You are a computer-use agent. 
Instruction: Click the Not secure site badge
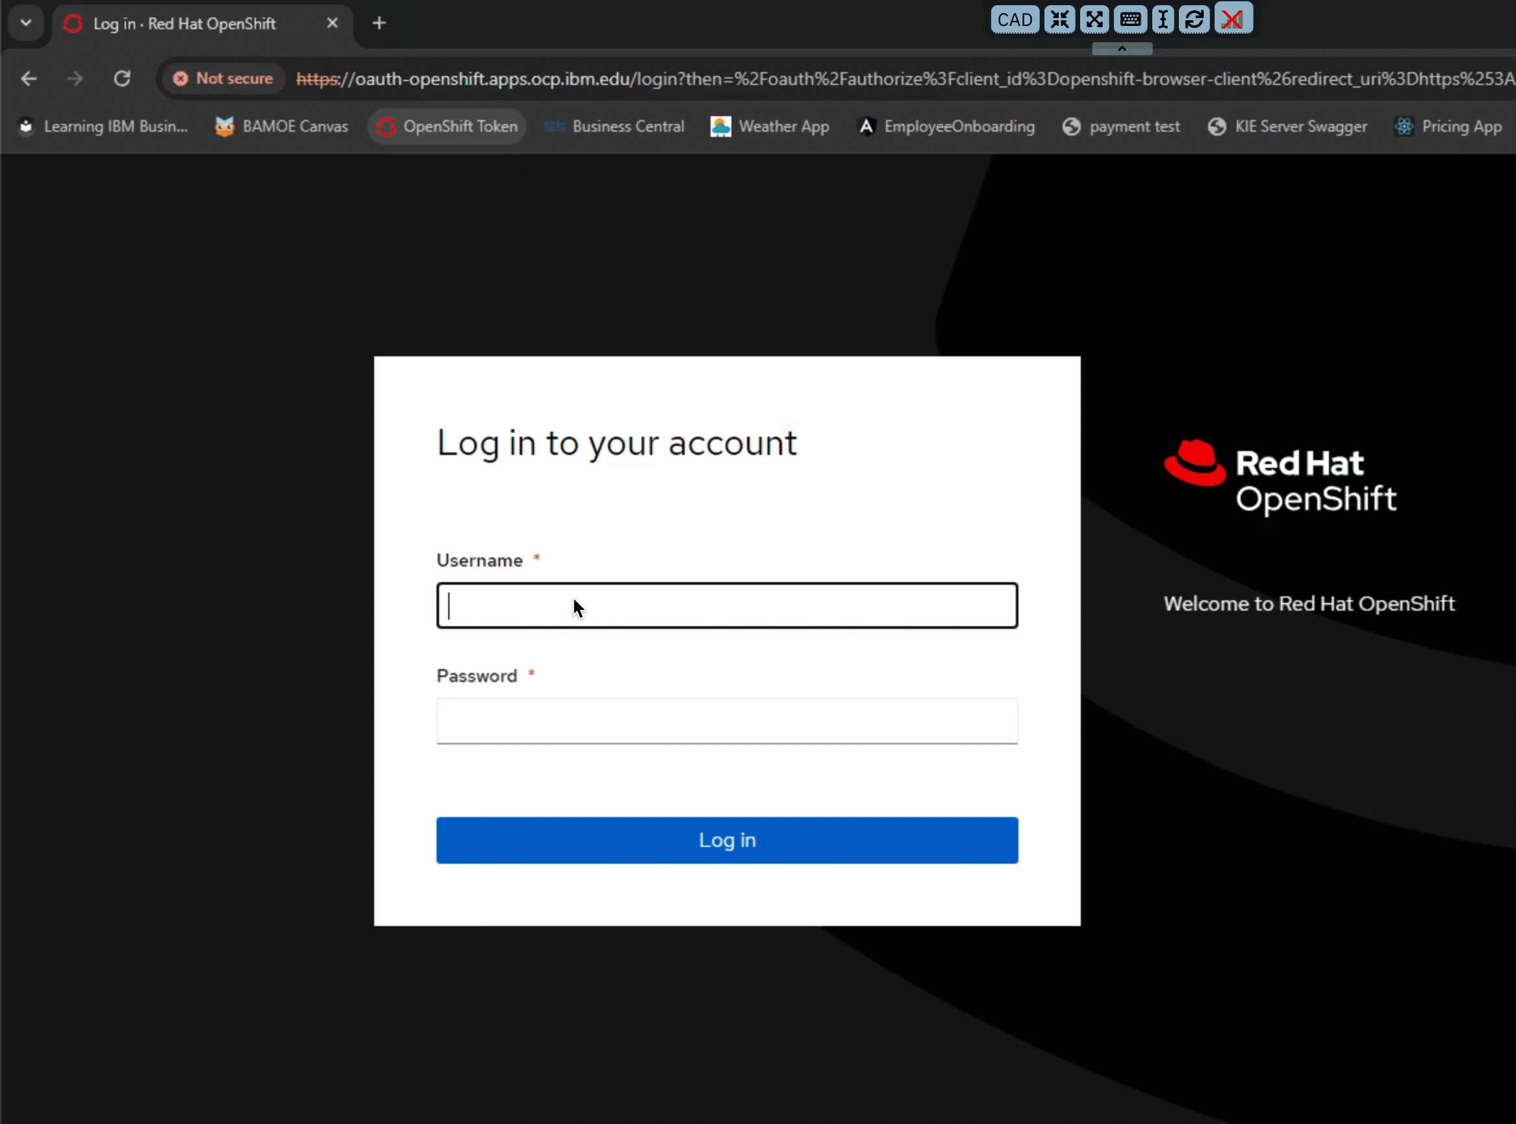[223, 79]
